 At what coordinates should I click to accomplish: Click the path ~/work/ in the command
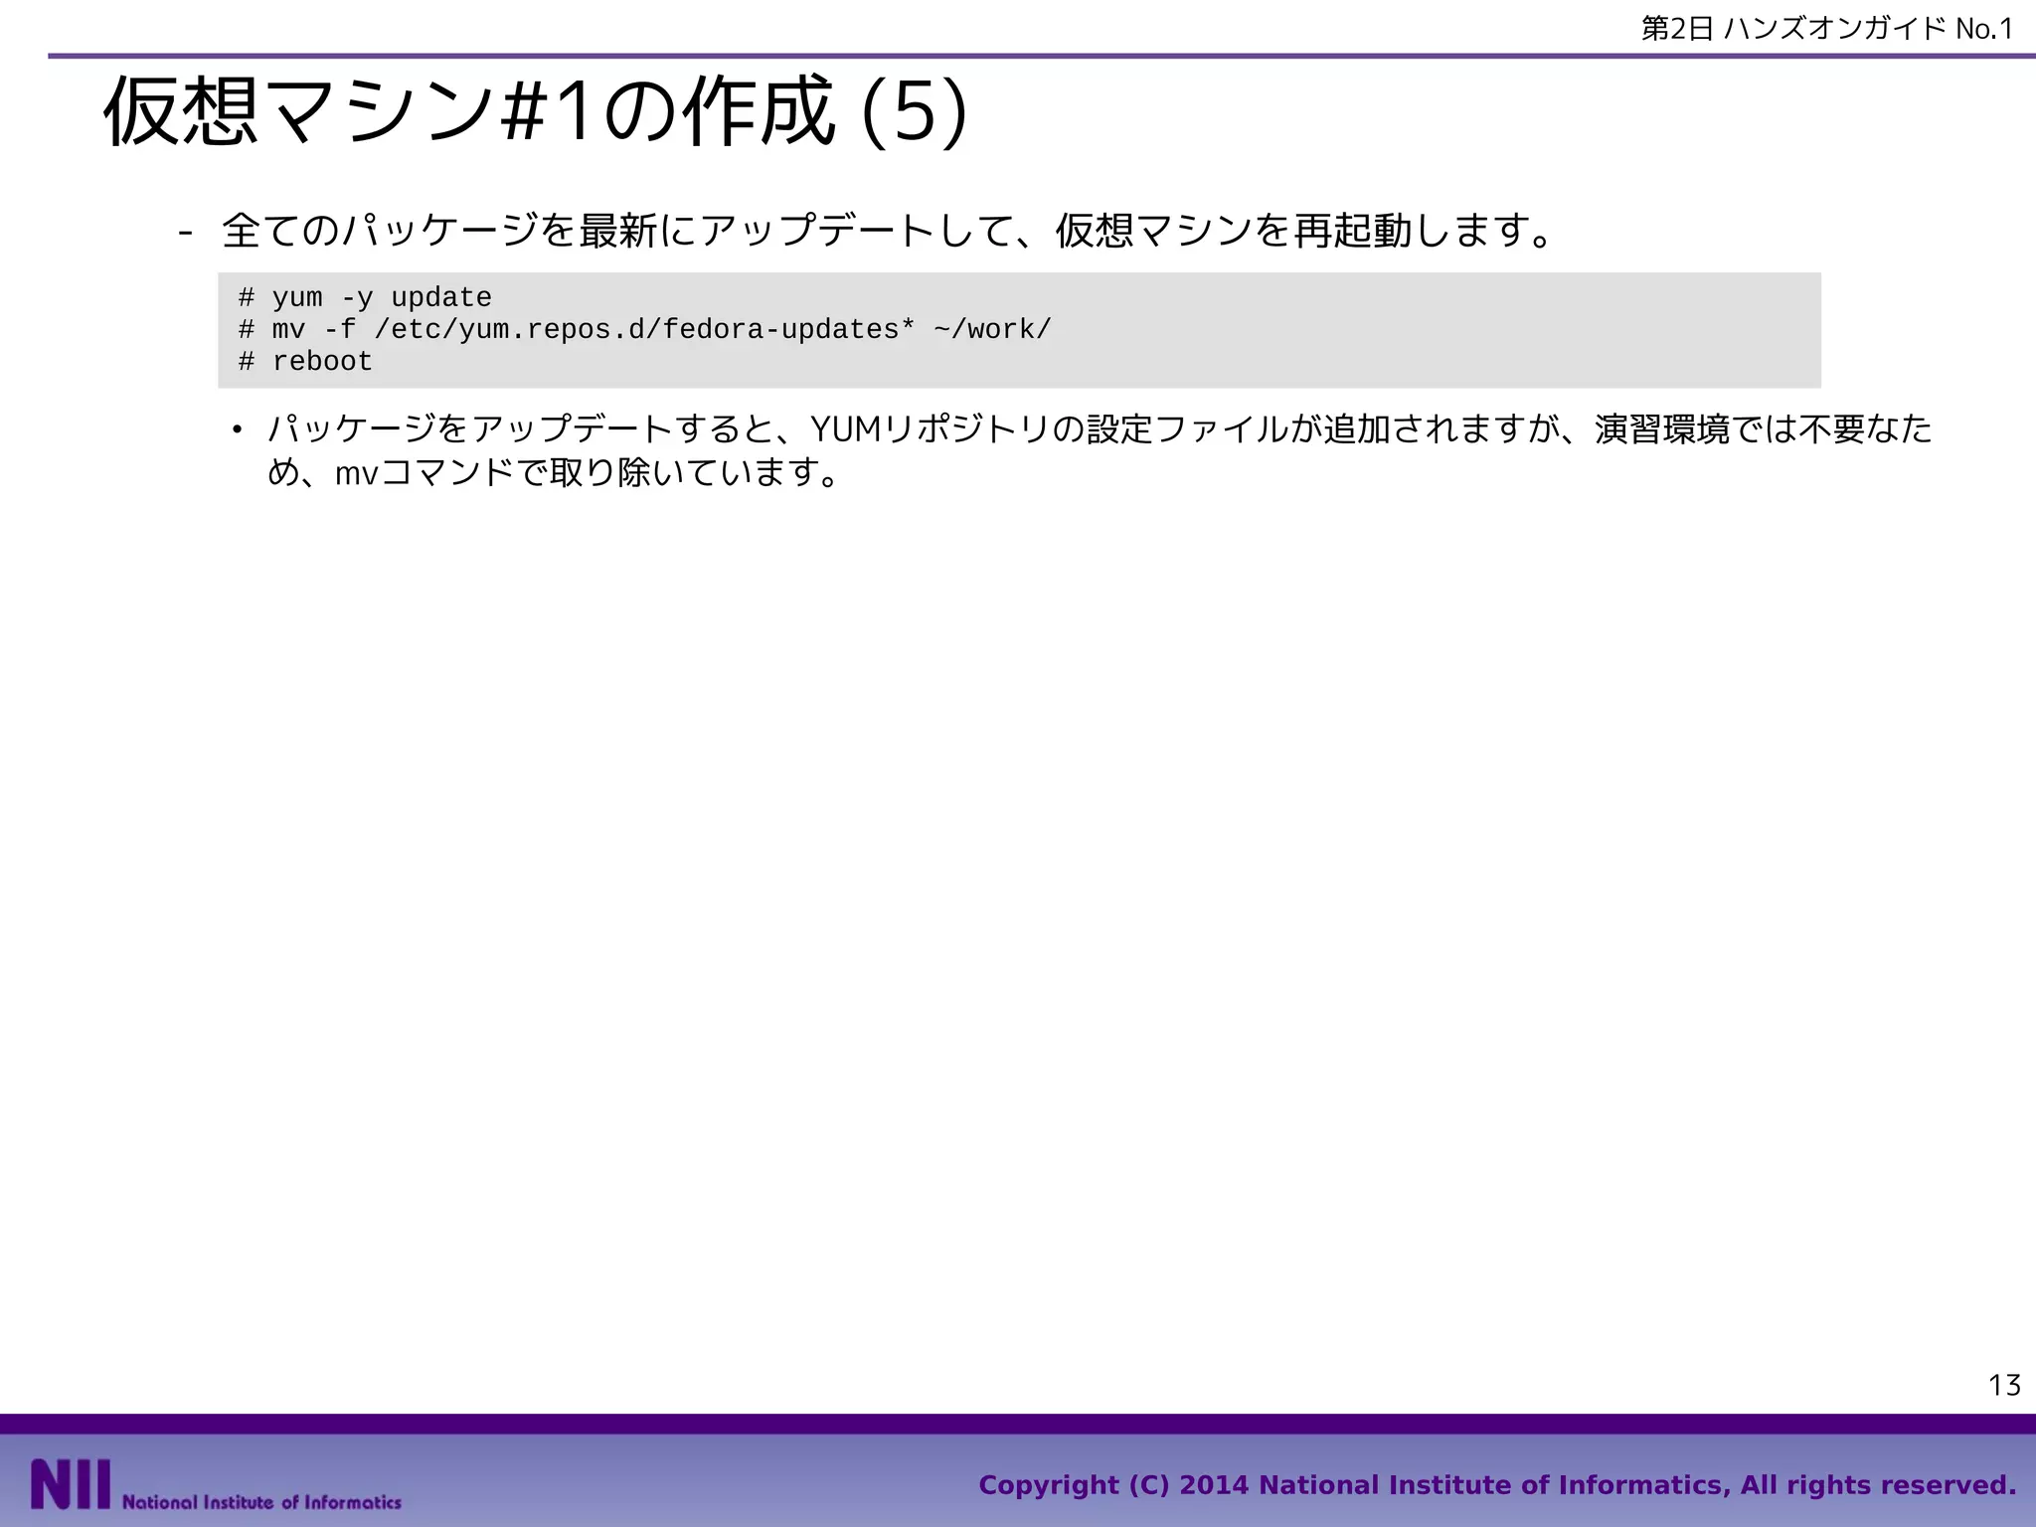(991, 329)
